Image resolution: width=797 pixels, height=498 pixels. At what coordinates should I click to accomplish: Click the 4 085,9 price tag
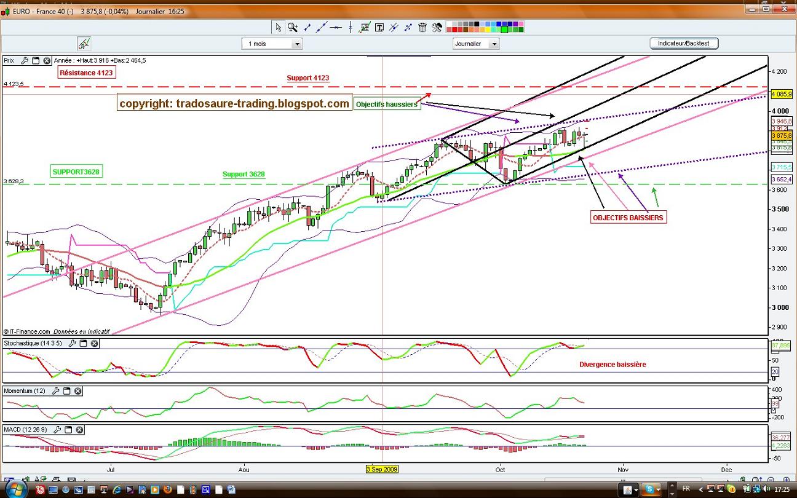tap(781, 94)
